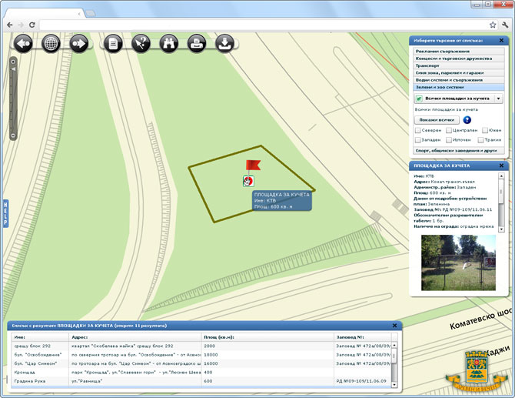Click the dog park symbol under flag
This screenshot has width=515, height=398.
248,181
